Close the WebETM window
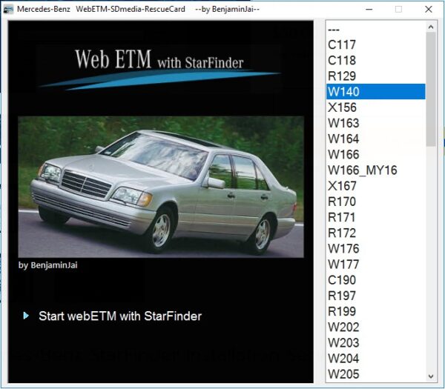The height and width of the screenshot is (389, 445). (429, 10)
